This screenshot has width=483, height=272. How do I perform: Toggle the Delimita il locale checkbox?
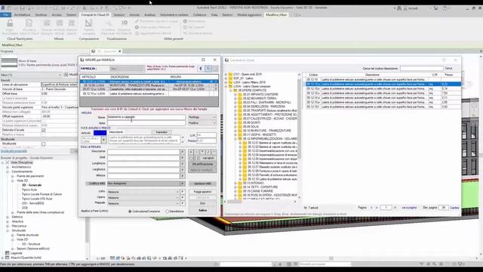(x=44, y=130)
